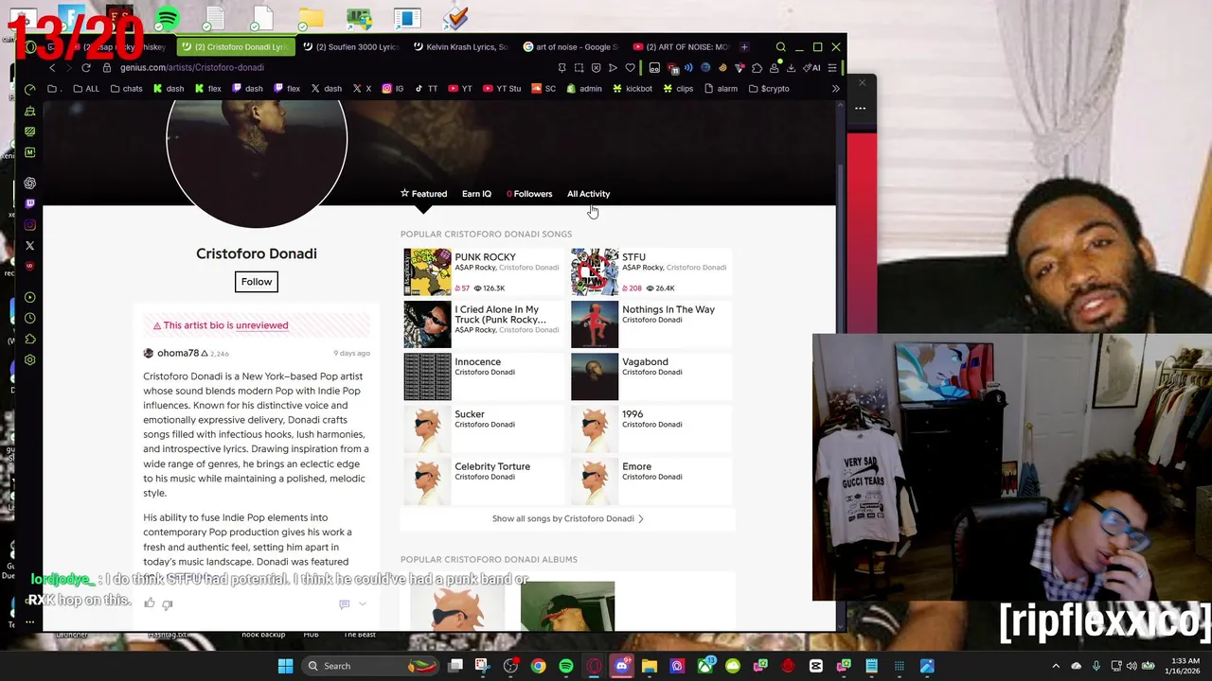Open the three-dot menu in the right panel

(x=860, y=108)
